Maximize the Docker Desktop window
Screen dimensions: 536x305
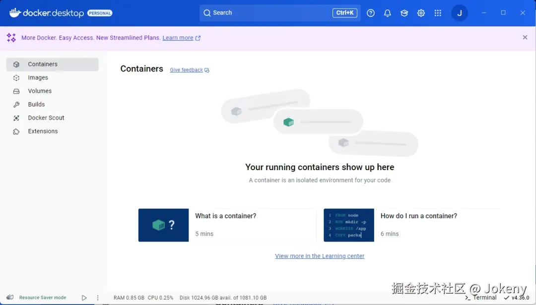coord(503,13)
